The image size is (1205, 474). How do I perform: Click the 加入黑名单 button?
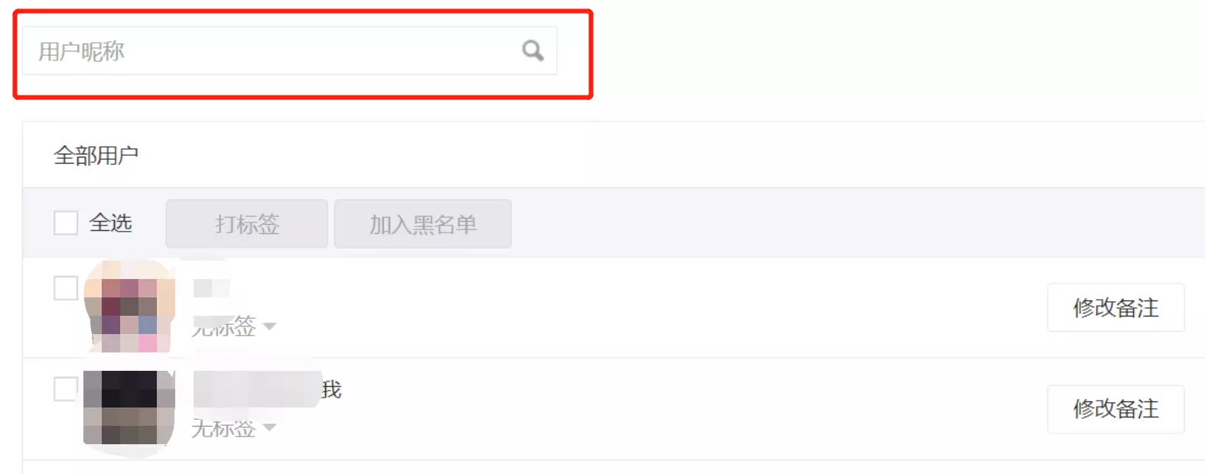[x=423, y=224]
